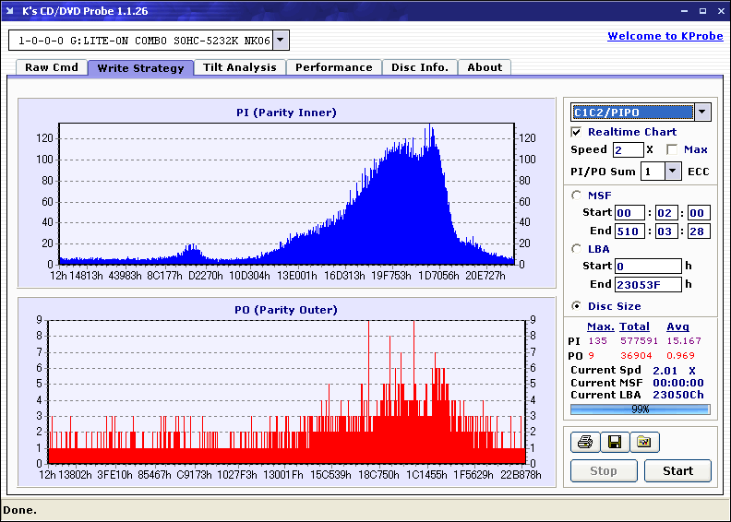Expand the C1C2/PIPO test type dropdown

click(702, 112)
